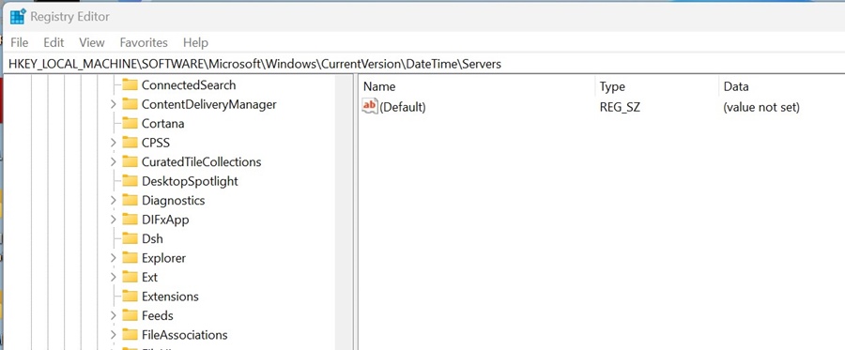Viewport: 845px width, 350px height.
Task: Click the Registry Editor app icon
Action: [18, 17]
